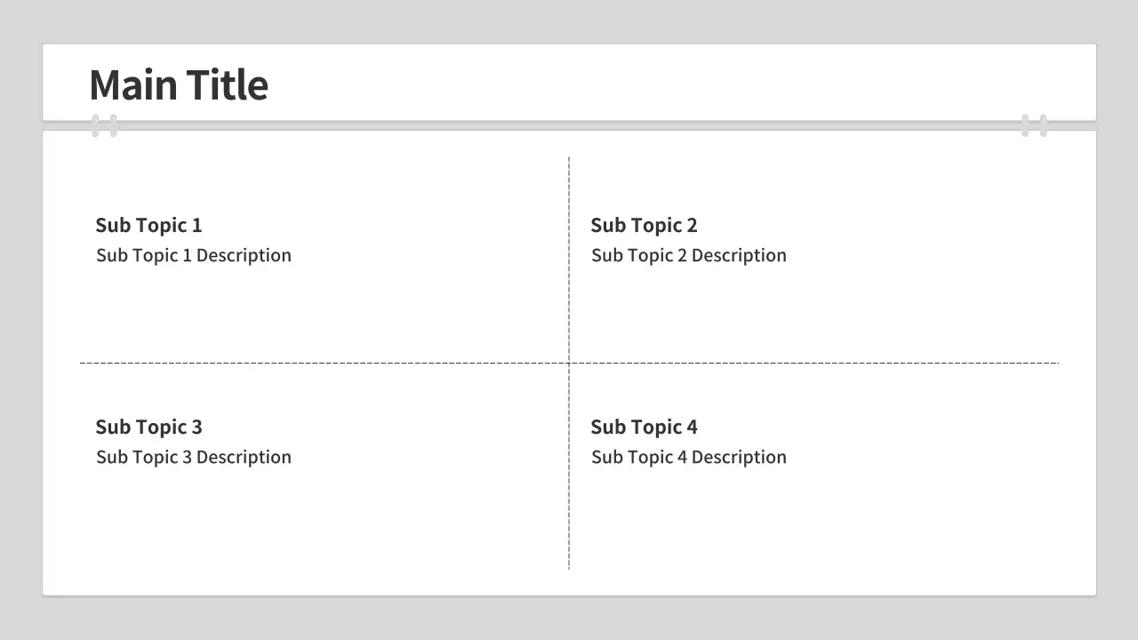Click the Sub Topic 4 Description text
1138x640 pixels.
click(689, 457)
